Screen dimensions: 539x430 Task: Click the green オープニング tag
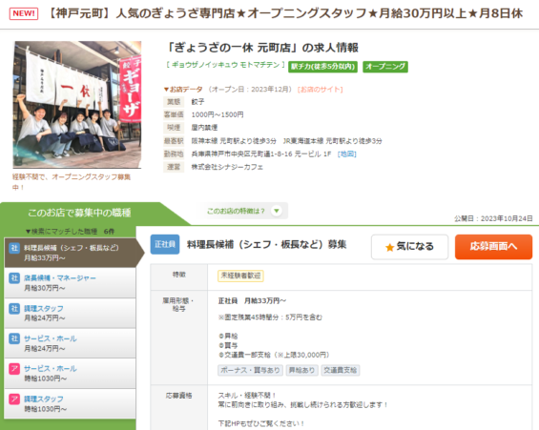coord(385,67)
